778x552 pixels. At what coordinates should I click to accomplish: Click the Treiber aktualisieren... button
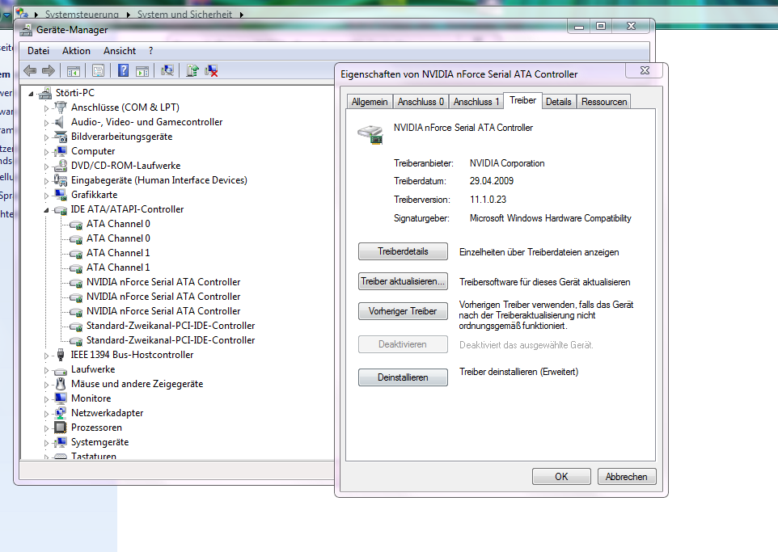point(403,281)
